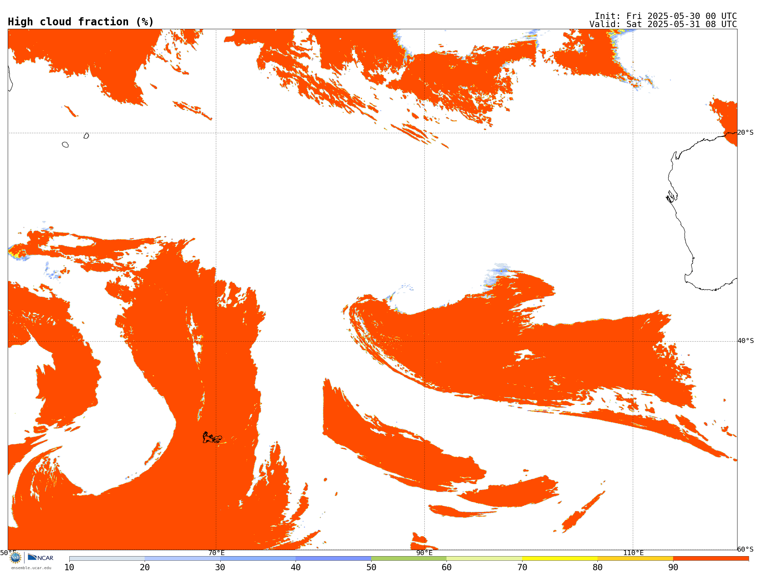Viewport: 760px width, 572px height.
Task: Click the colorbar tick label 90
Action: pos(673,567)
